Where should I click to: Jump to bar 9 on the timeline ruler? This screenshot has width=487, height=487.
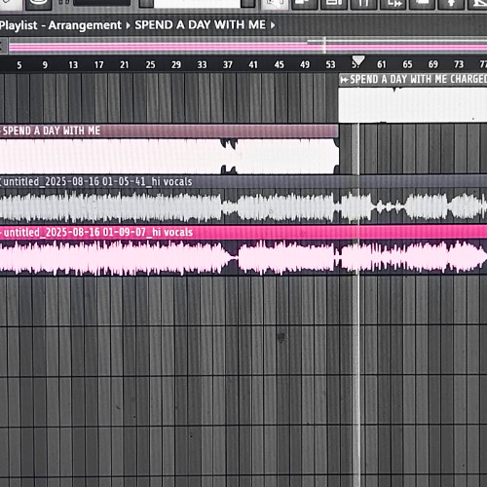pyautogui.click(x=45, y=65)
